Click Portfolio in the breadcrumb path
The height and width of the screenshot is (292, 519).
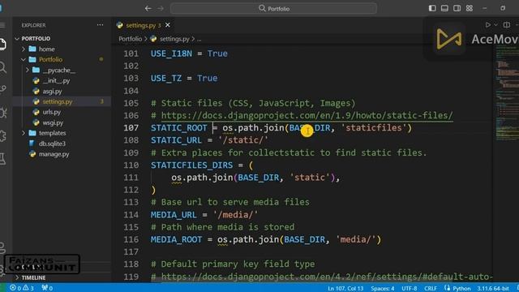tap(130, 39)
